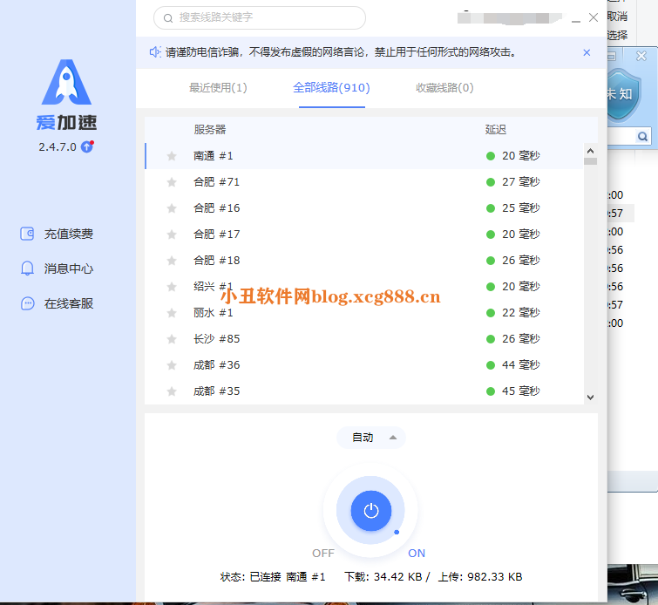Select the 南通 #1 server row
This screenshot has width=658, height=605.
[x=364, y=156]
